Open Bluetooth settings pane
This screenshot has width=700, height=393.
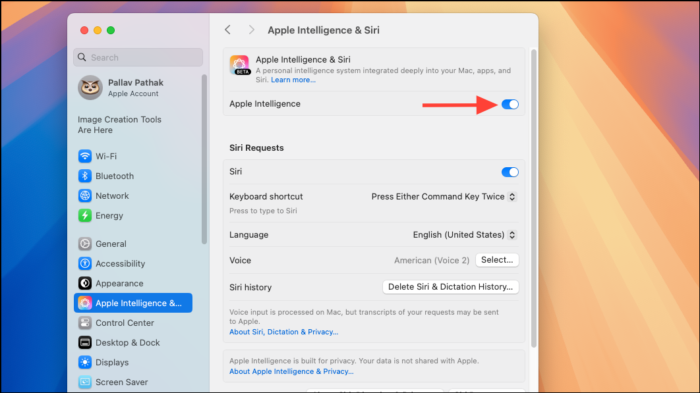point(133,176)
